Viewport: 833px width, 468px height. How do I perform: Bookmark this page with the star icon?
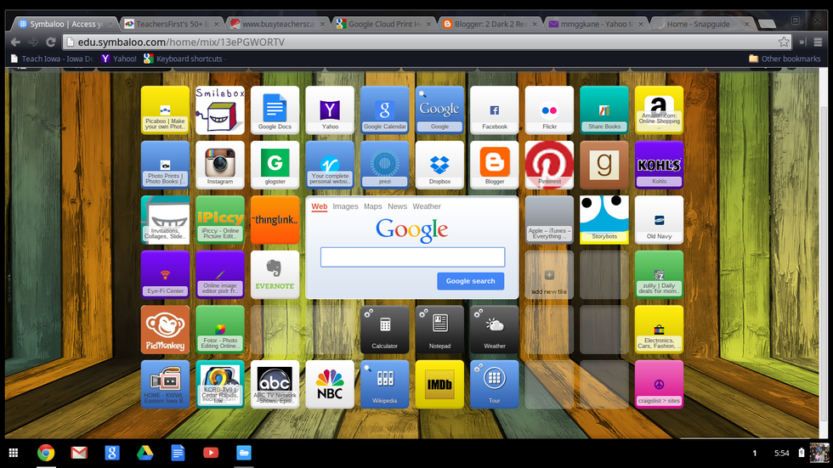(x=784, y=42)
